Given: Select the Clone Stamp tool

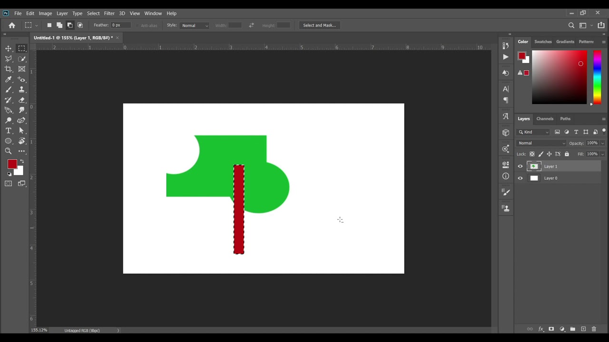Looking at the screenshot, I should click(x=22, y=90).
